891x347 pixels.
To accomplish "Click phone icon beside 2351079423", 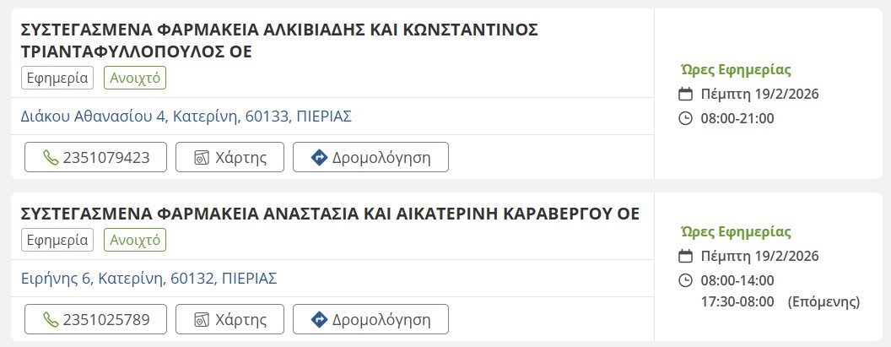I will (51, 158).
